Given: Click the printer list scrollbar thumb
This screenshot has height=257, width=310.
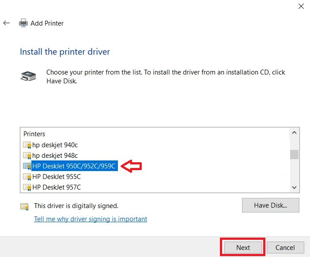Looking at the screenshot, I should (294, 154).
